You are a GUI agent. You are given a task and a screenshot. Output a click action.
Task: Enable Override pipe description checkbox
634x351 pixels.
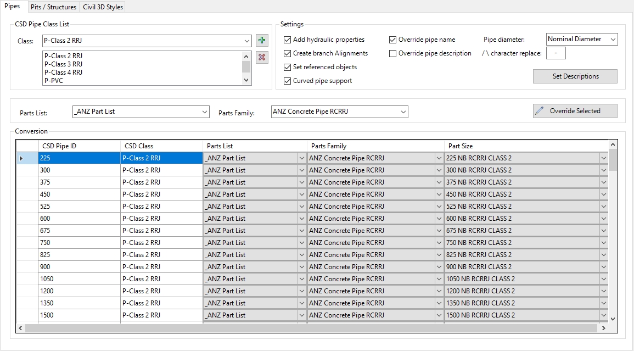point(393,53)
